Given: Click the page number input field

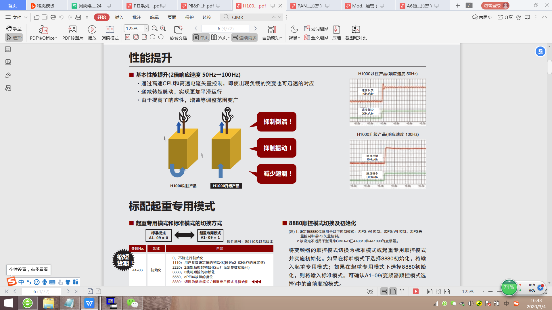Looking at the screenshot, I should pyautogui.click(x=225, y=28).
